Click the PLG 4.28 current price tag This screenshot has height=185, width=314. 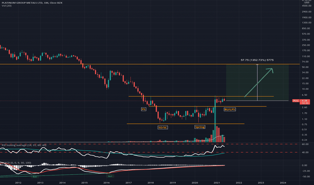click(301, 101)
